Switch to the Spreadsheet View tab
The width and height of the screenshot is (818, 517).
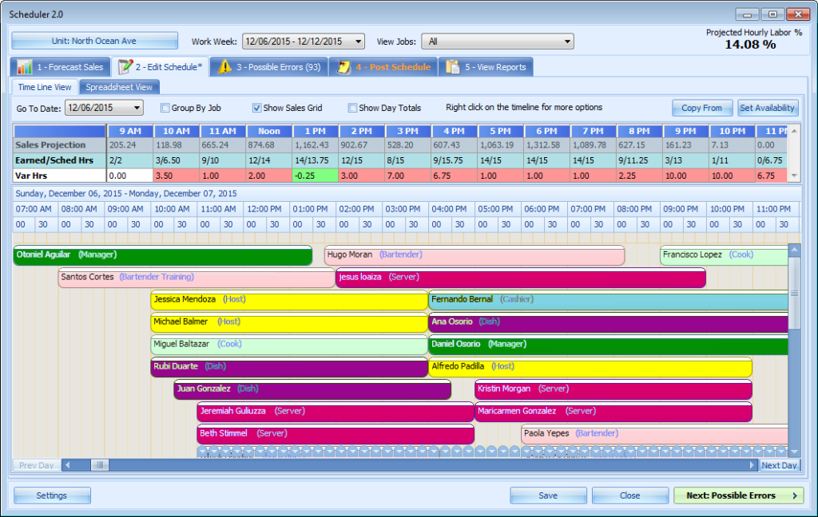(x=119, y=87)
